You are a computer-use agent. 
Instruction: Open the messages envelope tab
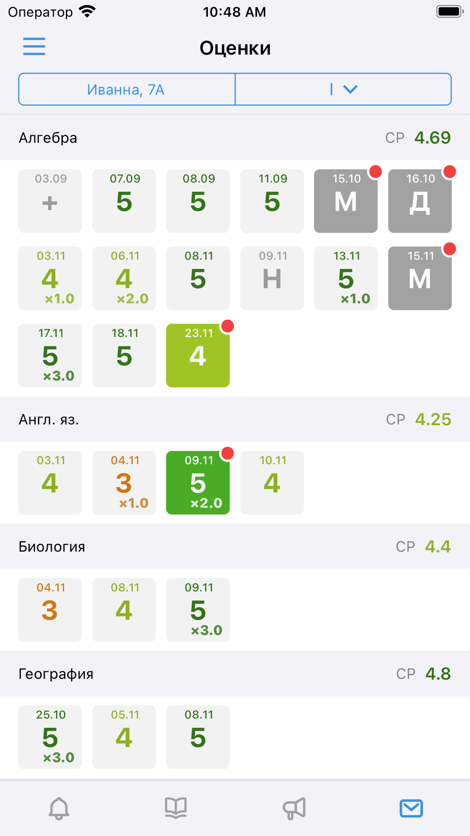[411, 808]
